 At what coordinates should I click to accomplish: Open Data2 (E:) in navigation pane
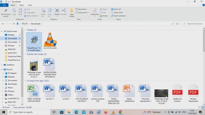pyautogui.click(x=12, y=49)
